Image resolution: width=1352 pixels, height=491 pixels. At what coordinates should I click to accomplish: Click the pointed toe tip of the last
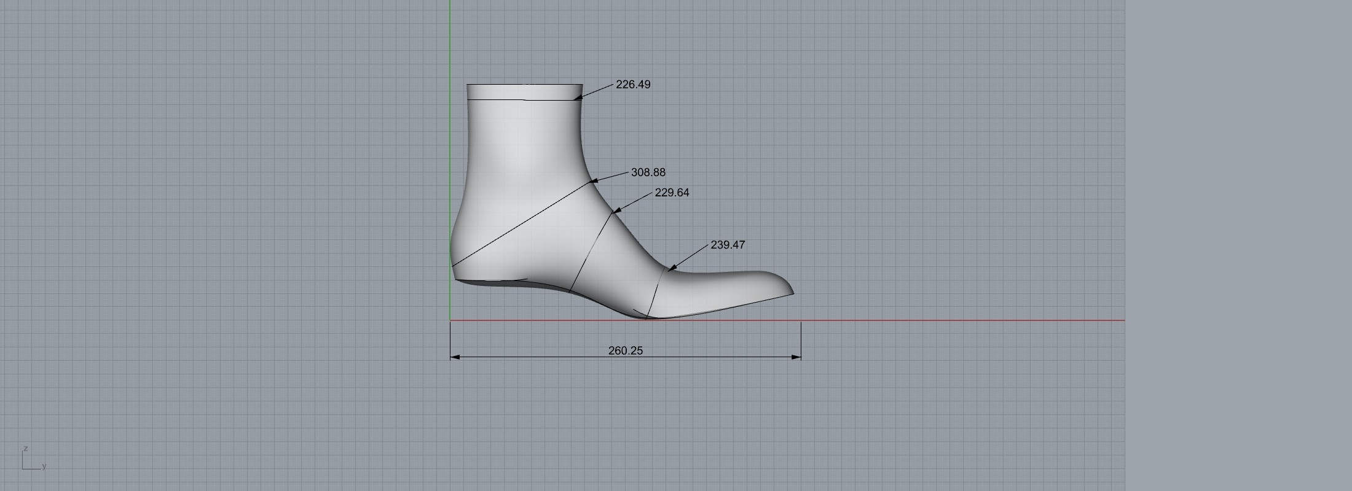792,292
